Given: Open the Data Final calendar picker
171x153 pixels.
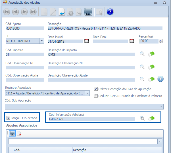Looking at the screenshot, I should point(132,41).
